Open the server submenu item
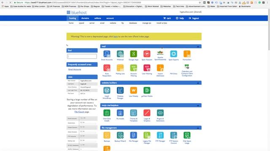This screenshot has height=151, width=270. (92, 23)
